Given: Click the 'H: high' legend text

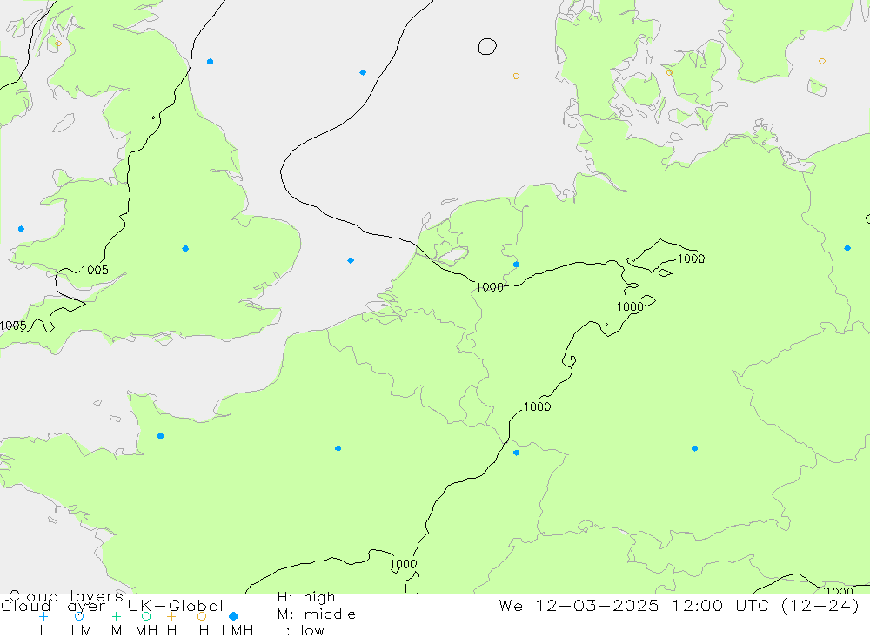Looking at the screenshot, I should [x=306, y=597].
